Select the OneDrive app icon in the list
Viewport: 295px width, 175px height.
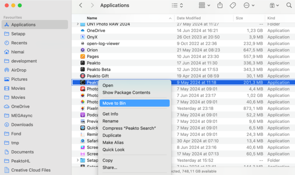(x=82, y=30)
